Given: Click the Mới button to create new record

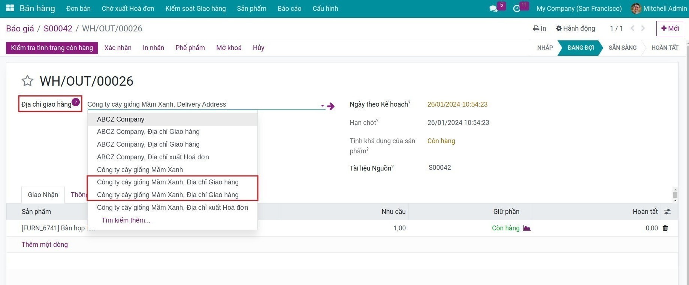Looking at the screenshot, I should (670, 28).
